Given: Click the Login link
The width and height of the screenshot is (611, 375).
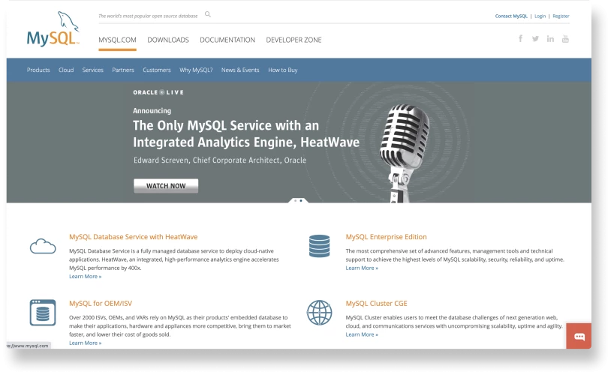Looking at the screenshot, I should click(540, 16).
